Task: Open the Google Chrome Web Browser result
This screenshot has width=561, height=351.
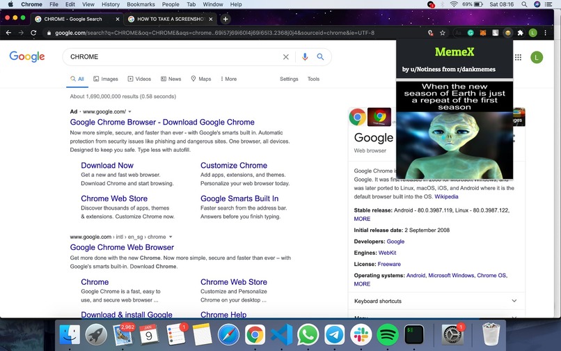Action: click(122, 247)
